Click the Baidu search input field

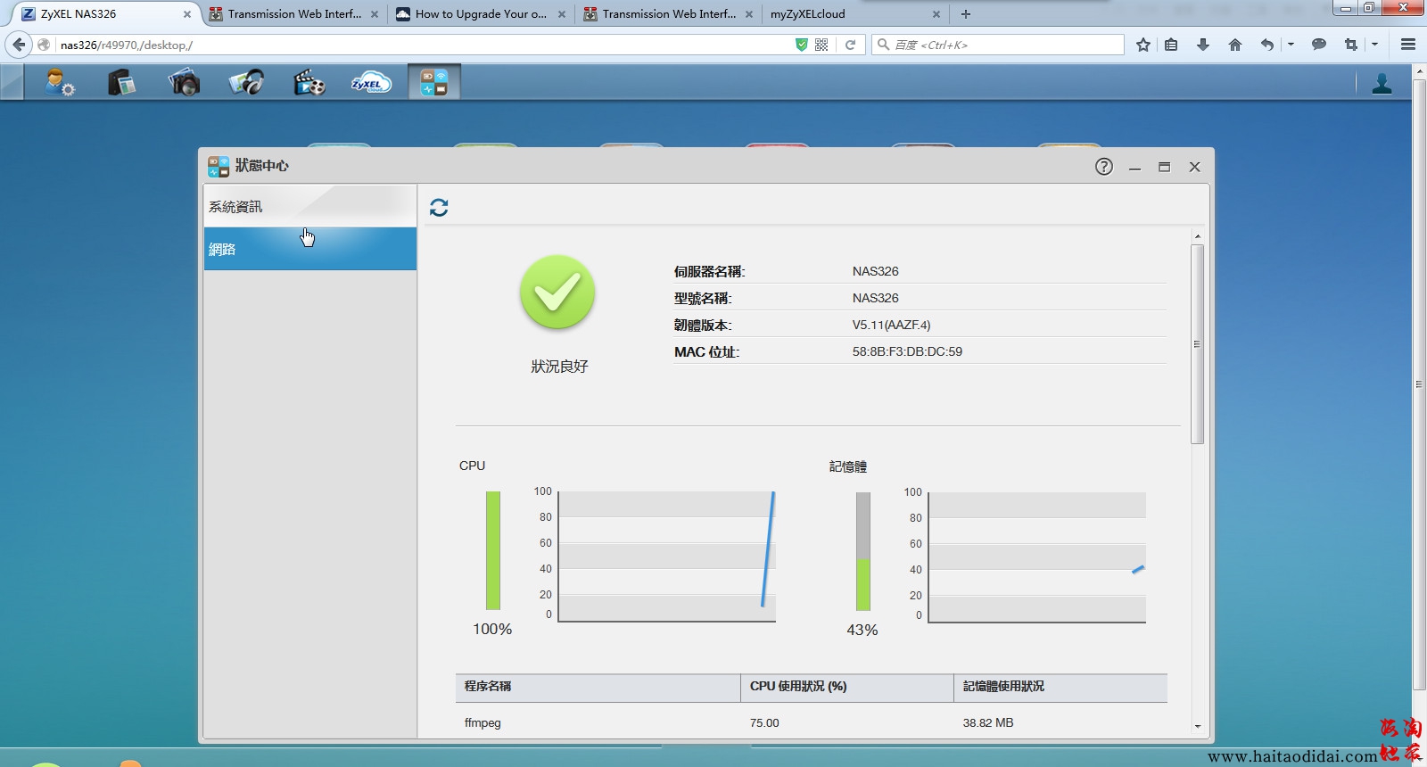[x=1003, y=45]
